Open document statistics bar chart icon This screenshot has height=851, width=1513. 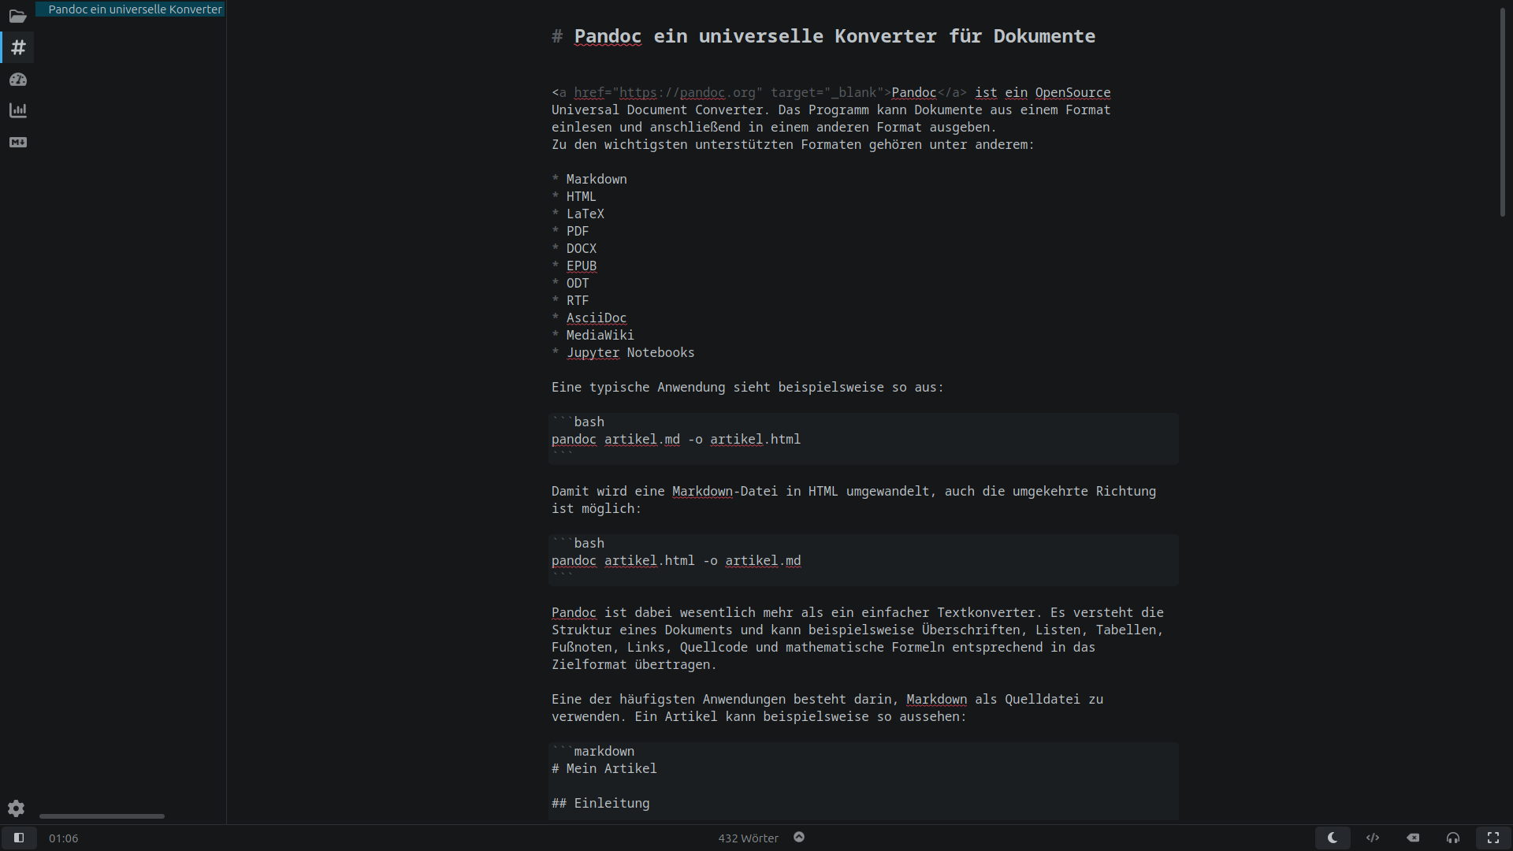tap(17, 110)
